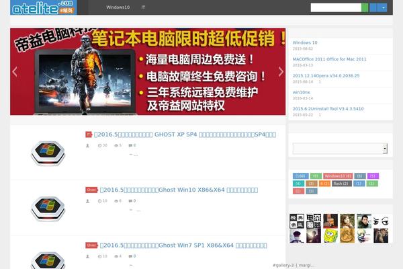Screen dimensions: 403x269
Task: Expand the sidebar select dropdown box
Action: (x=340, y=148)
